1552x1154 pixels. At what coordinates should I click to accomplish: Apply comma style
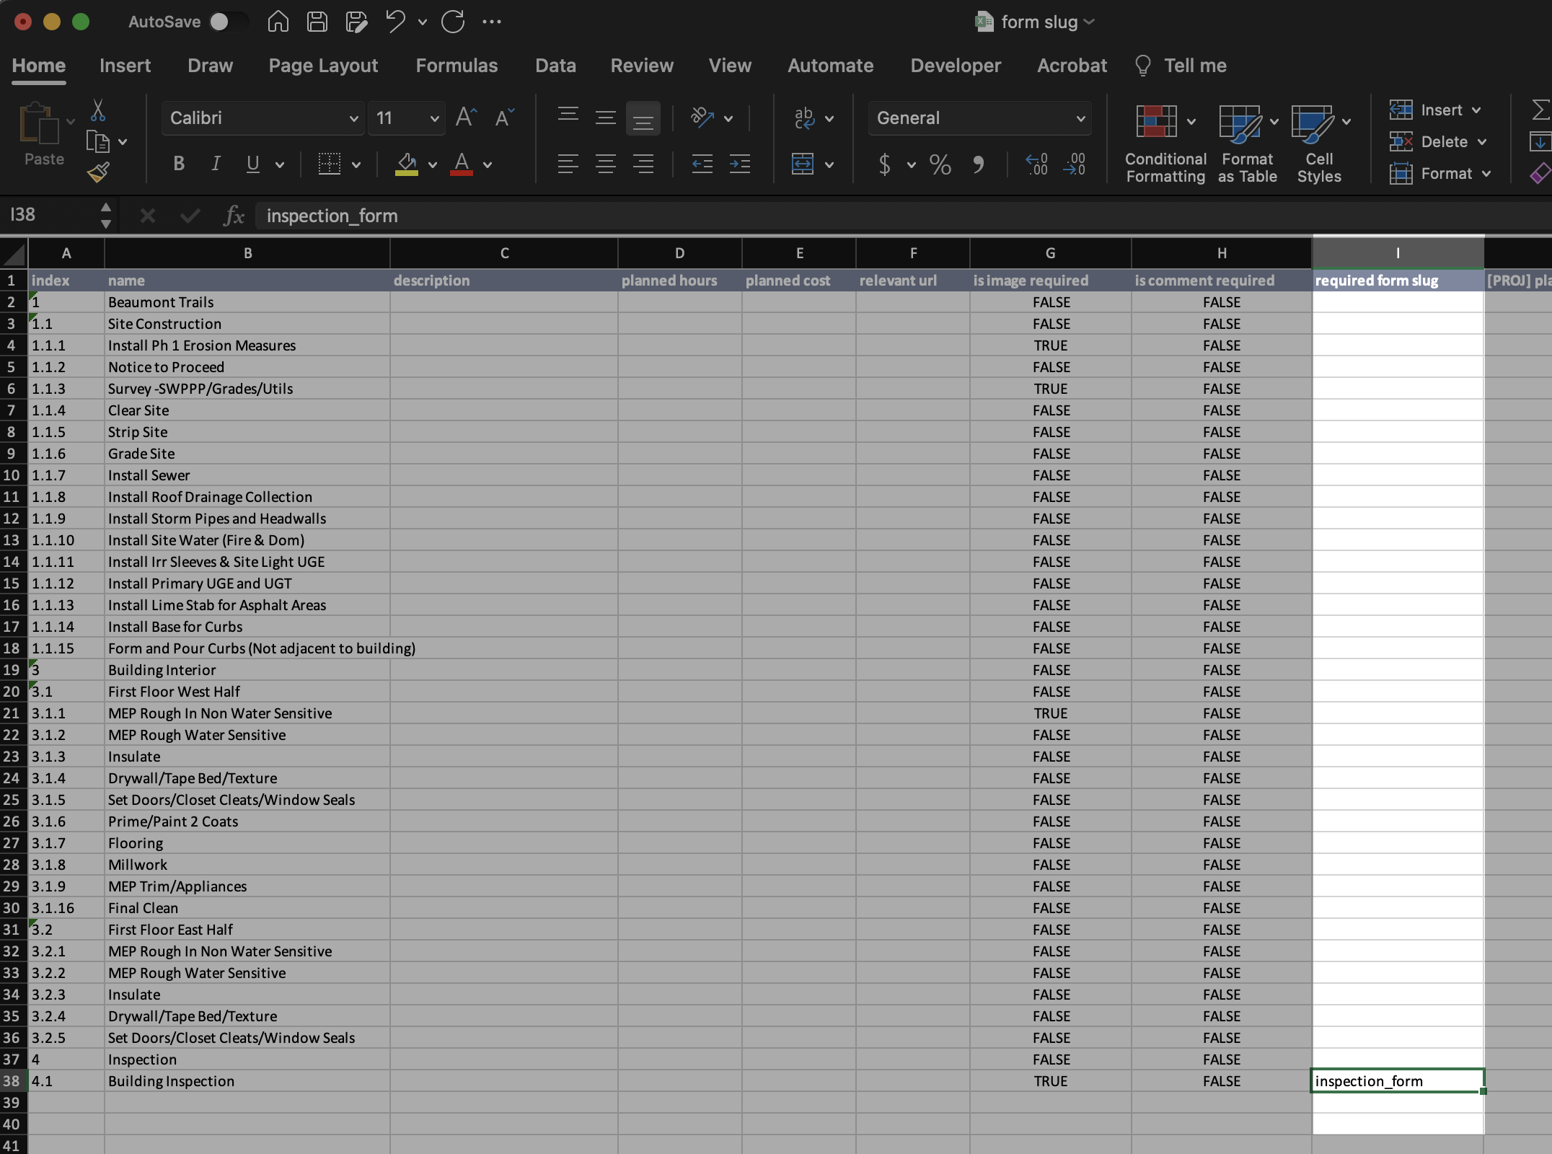(979, 164)
